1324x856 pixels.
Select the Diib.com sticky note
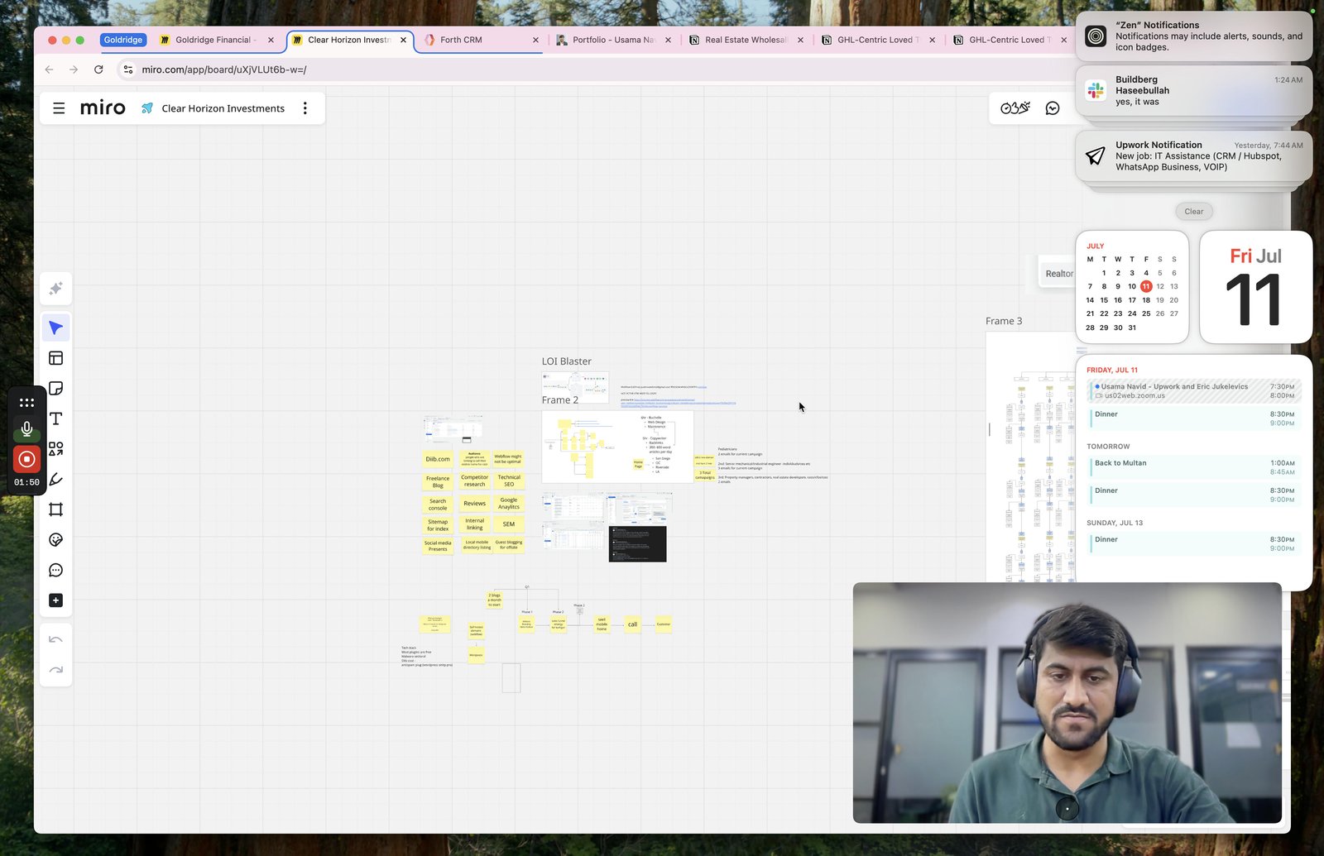coord(438,459)
